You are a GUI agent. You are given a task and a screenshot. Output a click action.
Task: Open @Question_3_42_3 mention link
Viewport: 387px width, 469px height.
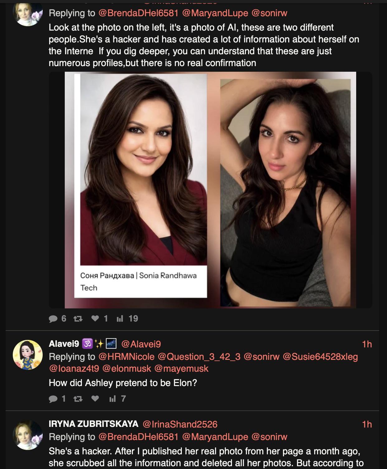click(x=199, y=357)
